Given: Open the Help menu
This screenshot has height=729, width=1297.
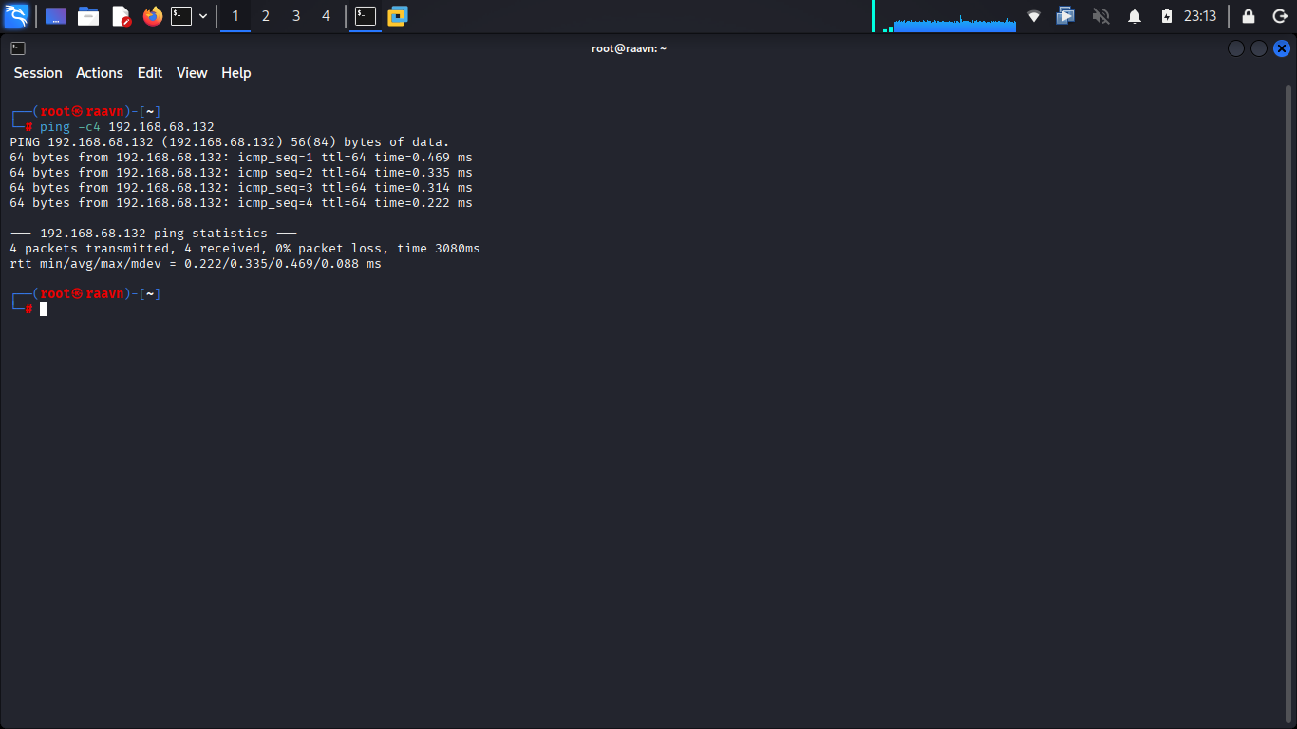Looking at the screenshot, I should 236,73.
